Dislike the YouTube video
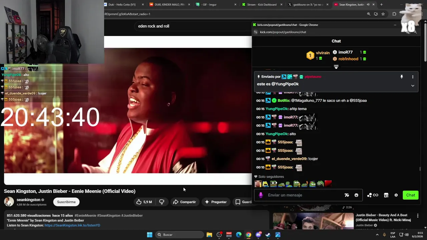427x240 pixels. tap(162, 202)
